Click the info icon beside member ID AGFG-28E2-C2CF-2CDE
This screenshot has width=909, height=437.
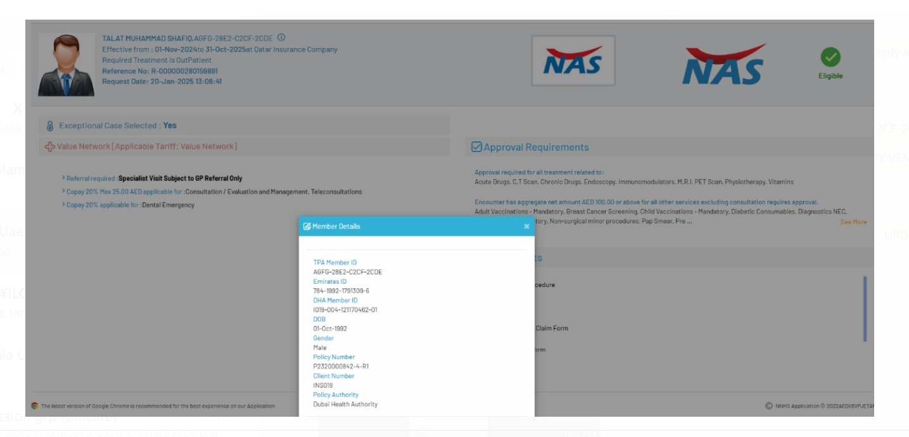281,37
